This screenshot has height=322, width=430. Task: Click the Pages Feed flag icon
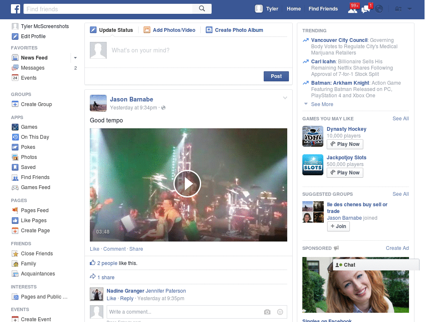click(x=15, y=210)
